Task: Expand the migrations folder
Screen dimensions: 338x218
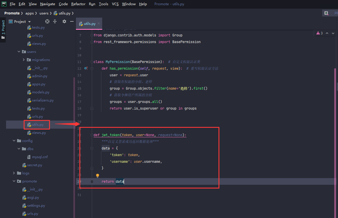Action: point(24,60)
